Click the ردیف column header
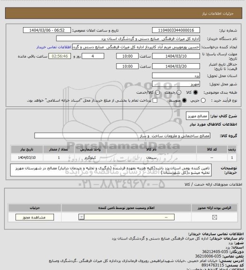 (232, 149)
